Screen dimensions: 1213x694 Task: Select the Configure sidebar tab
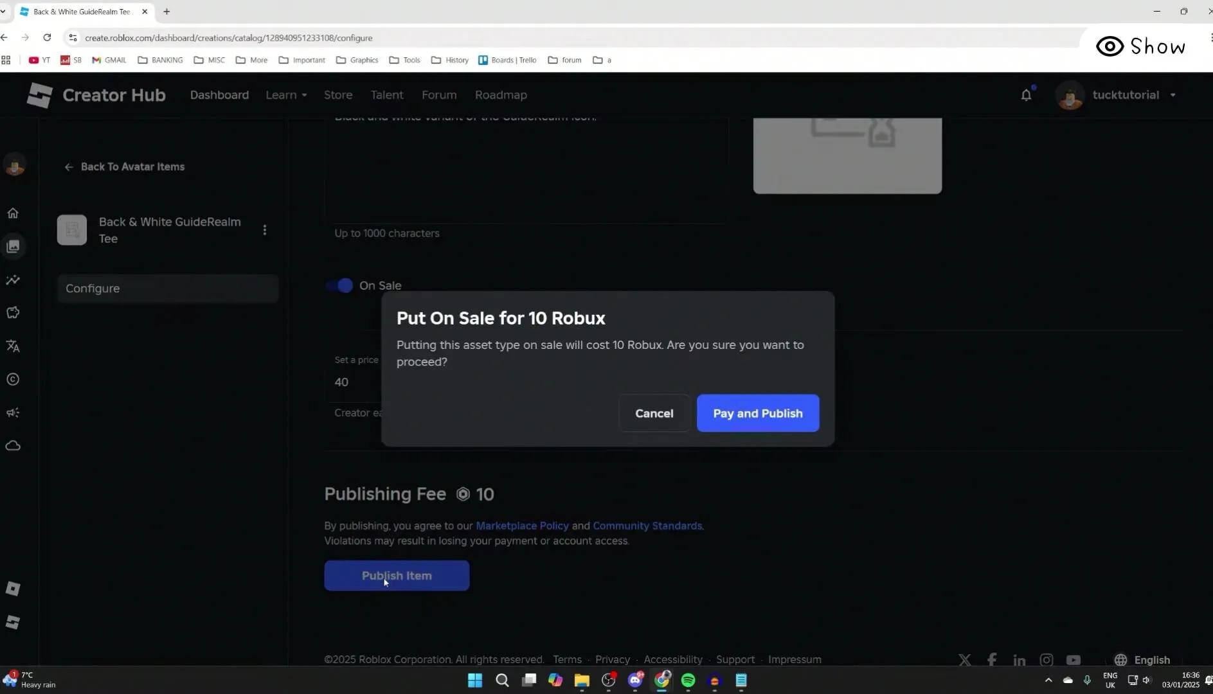[168, 289]
